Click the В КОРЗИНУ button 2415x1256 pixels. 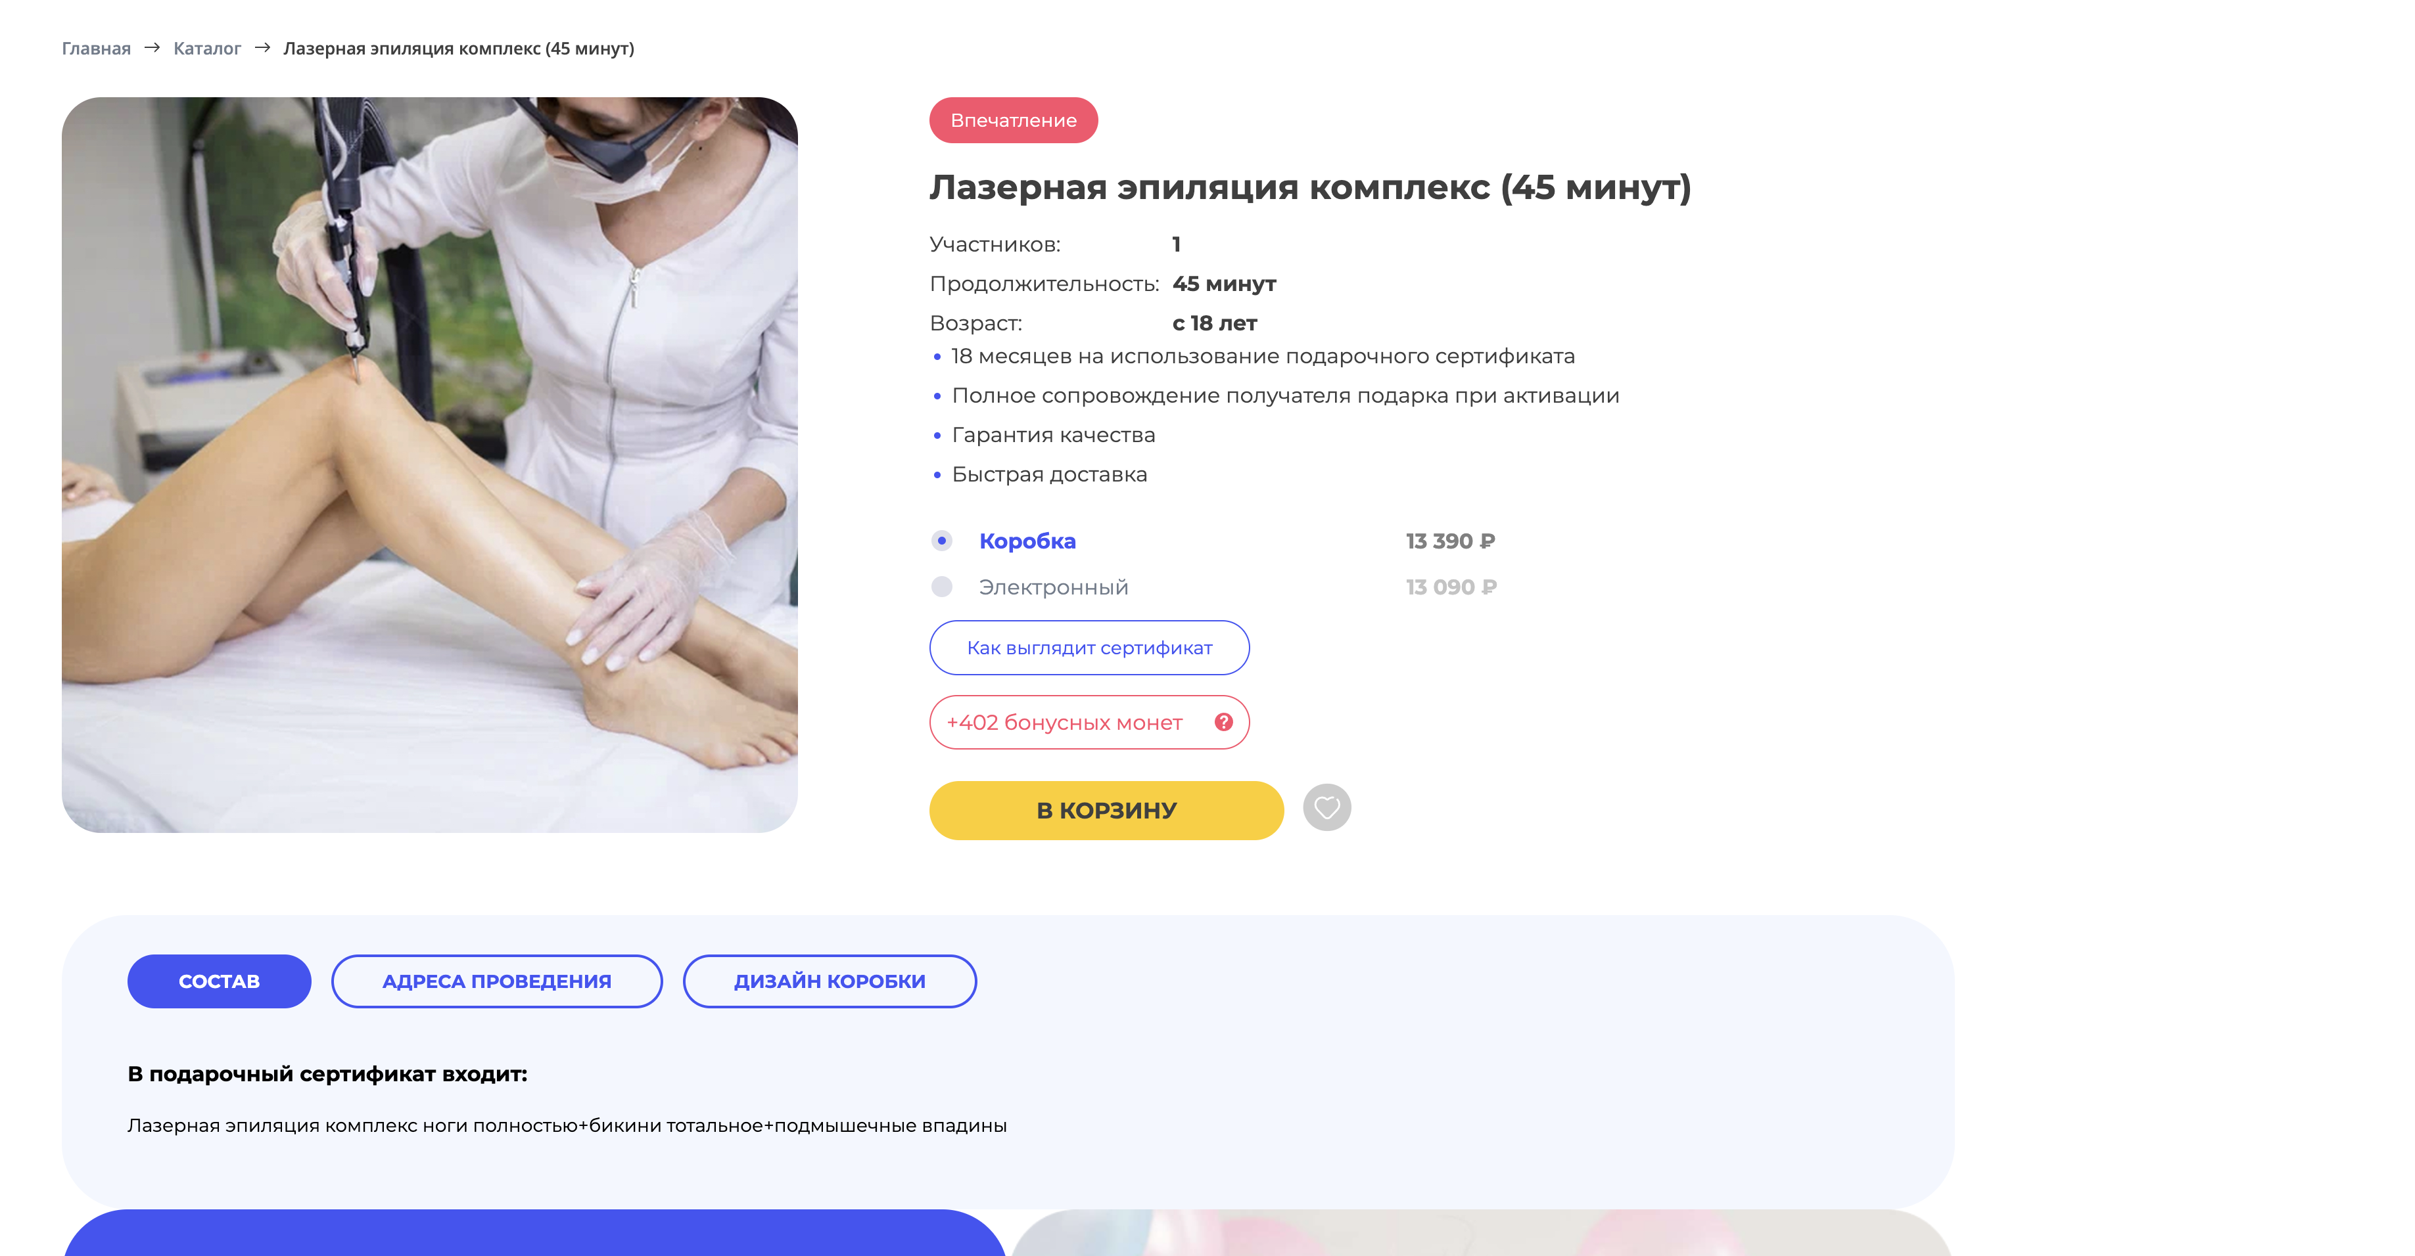1106,810
